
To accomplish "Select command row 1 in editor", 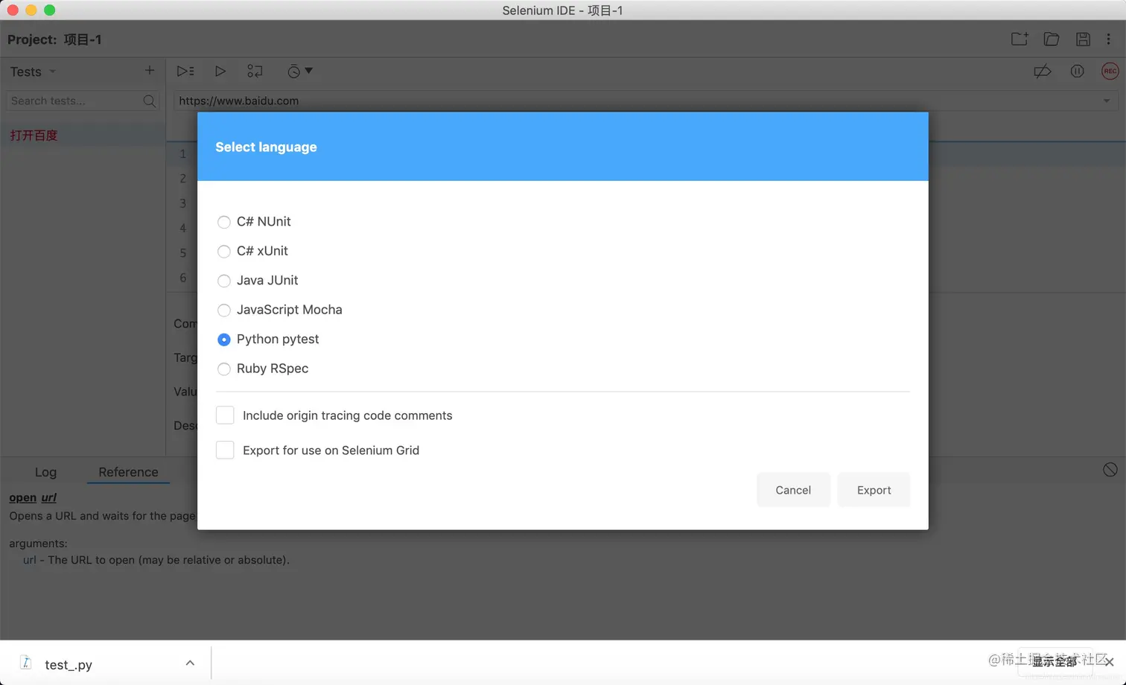I will [182, 153].
